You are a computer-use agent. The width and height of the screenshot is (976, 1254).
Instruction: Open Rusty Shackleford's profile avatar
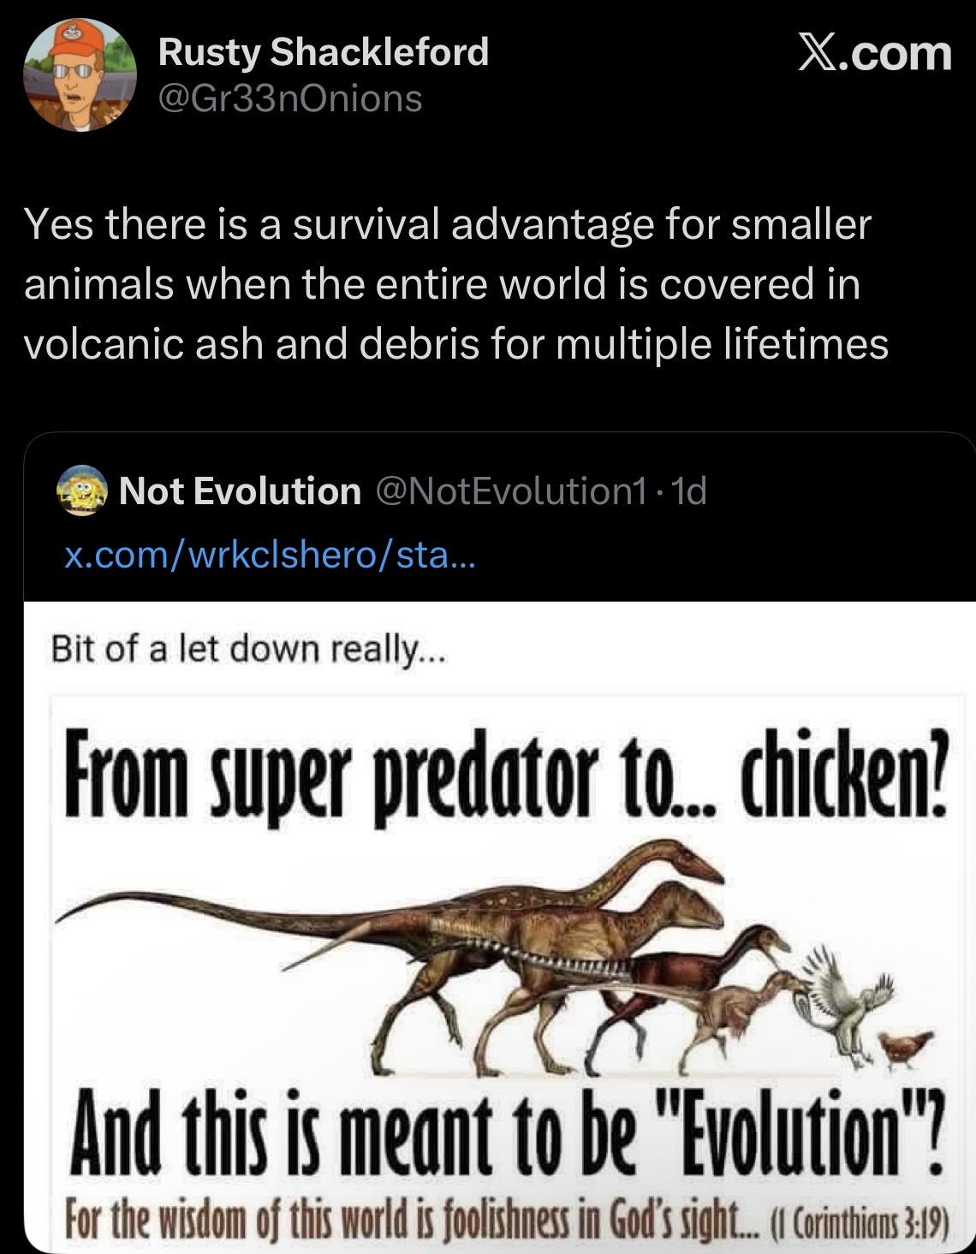coord(80,75)
